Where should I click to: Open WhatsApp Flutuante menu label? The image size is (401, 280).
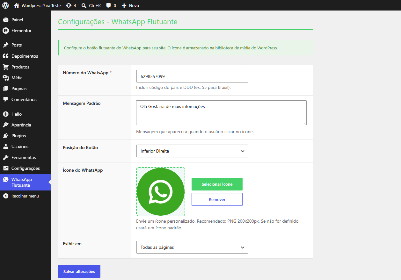pyautogui.click(x=22, y=182)
